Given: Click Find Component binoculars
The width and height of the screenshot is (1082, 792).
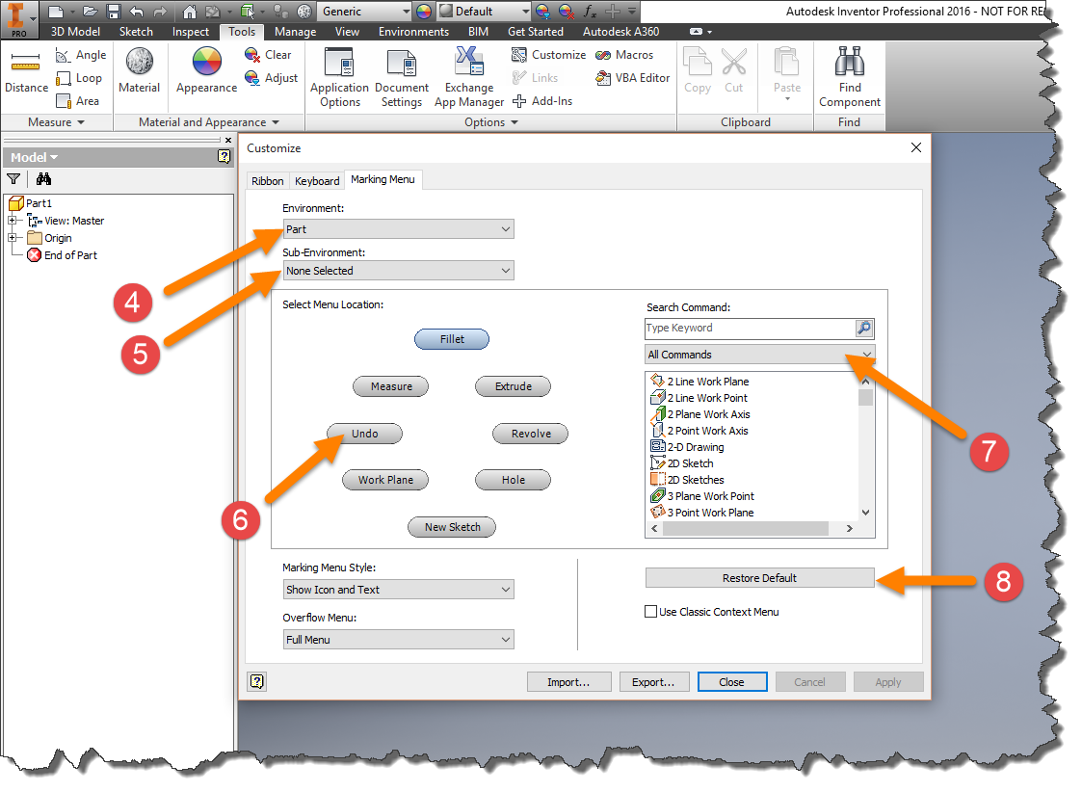Looking at the screenshot, I should click(850, 77).
